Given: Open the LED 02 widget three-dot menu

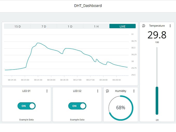Looking at the screenshot, I should 98,91.
